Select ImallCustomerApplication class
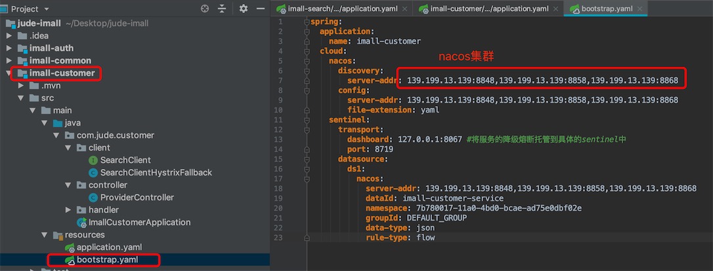Image resolution: width=713 pixels, height=271 pixels. pyautogui.click(x=140, y=223)
